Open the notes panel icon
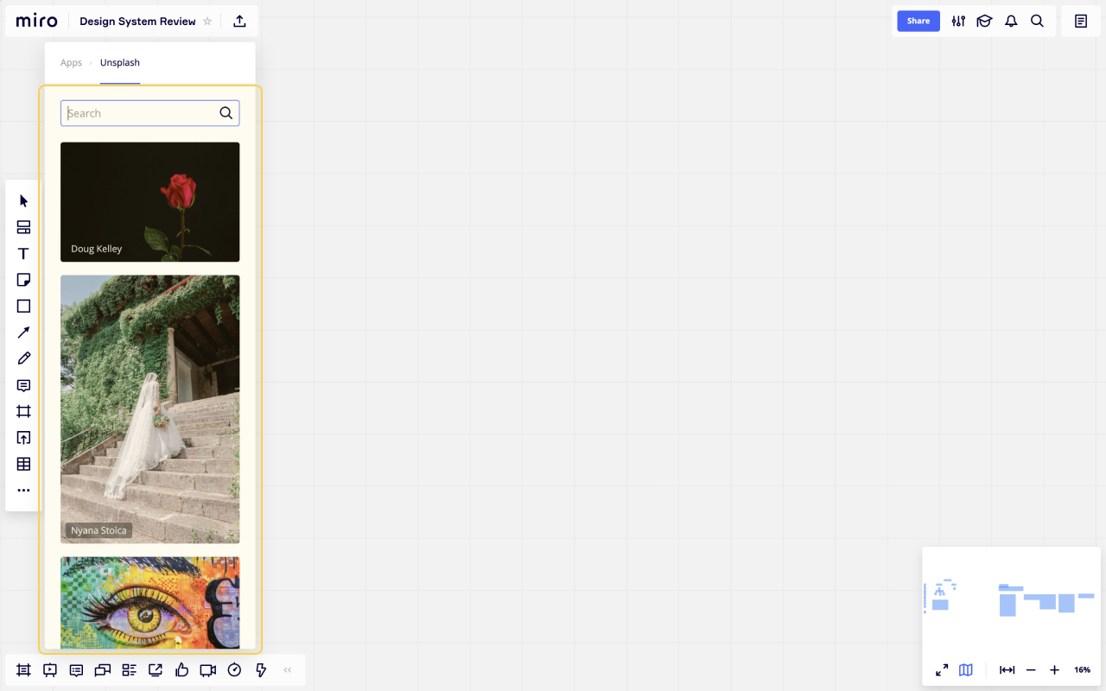The width and height of the screenshot is (1106, 691). 1081,22
